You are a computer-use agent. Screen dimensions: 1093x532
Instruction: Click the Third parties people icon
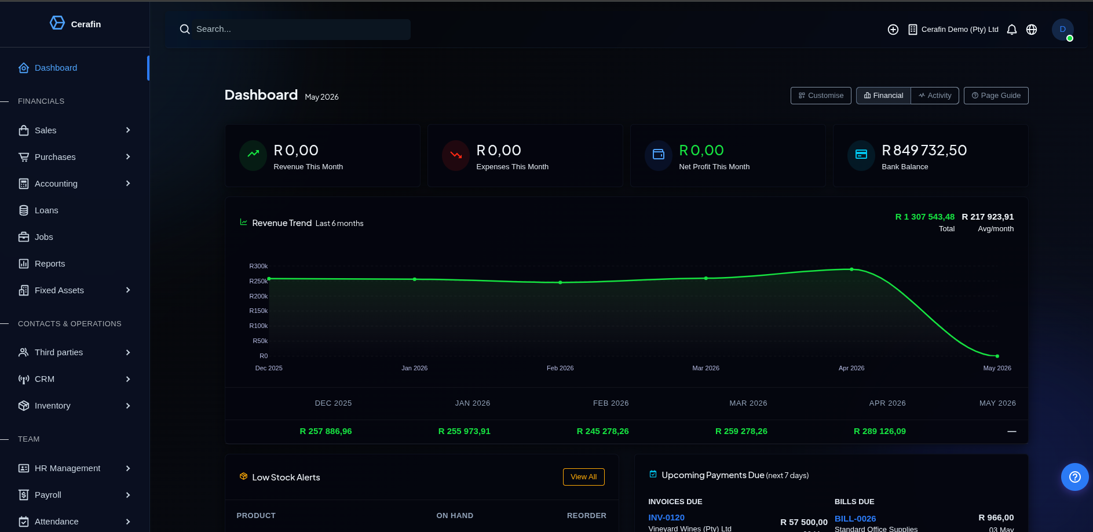[24, 352]
